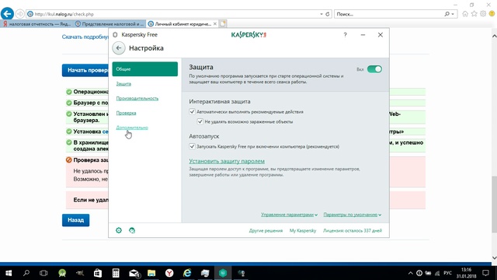Uncheck 'Автоматически выполнять рекомендуемые действия'
This screenshot has width=497, height=280.
192,112
